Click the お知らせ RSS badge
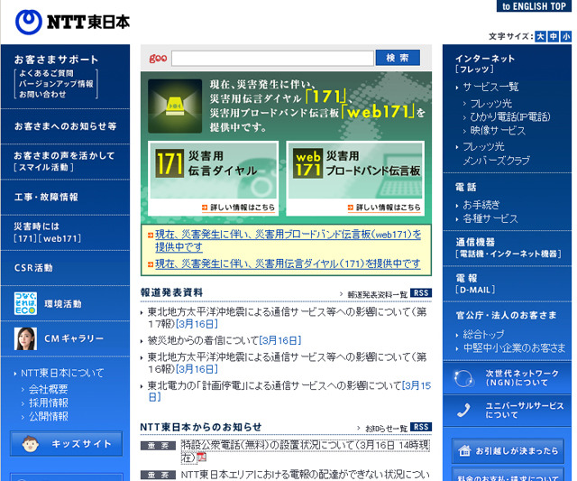The height and width of the screenshot is (481, 577). point(421,427)
